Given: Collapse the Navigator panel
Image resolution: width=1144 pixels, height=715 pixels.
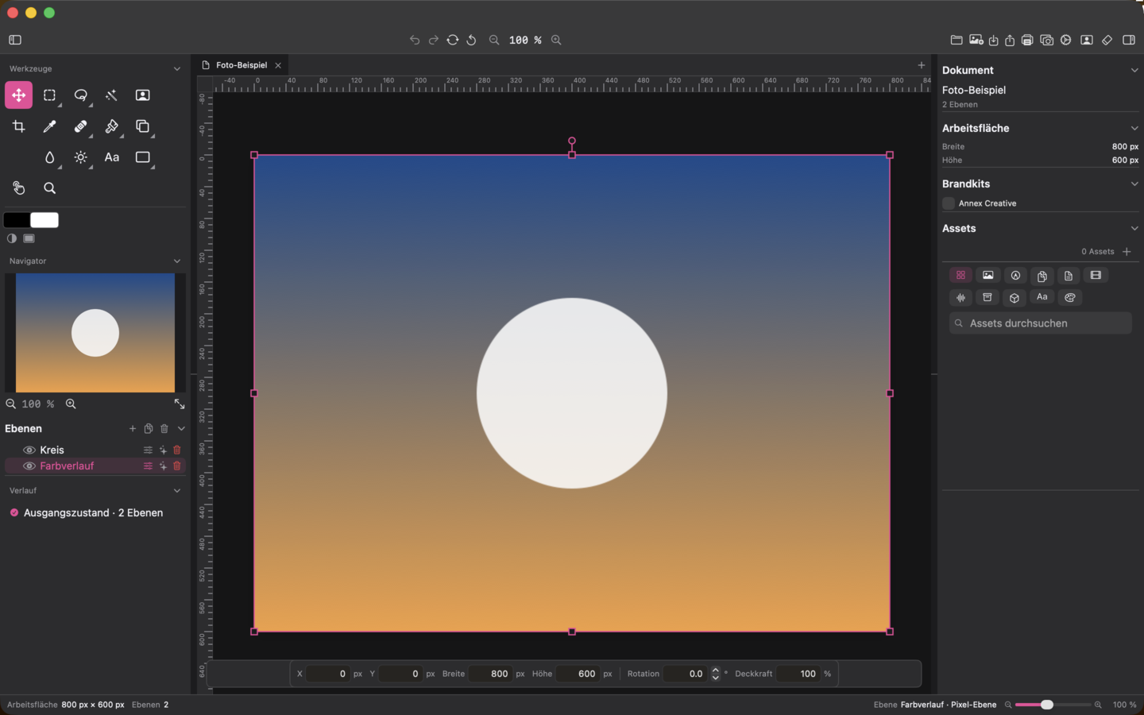Looking at the screenshot, I should click(177, 261).
